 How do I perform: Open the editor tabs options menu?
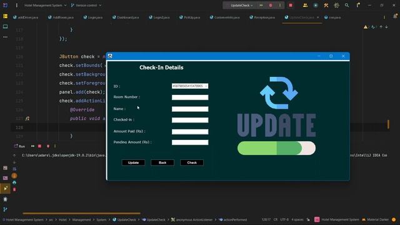[x=384, y=17]
